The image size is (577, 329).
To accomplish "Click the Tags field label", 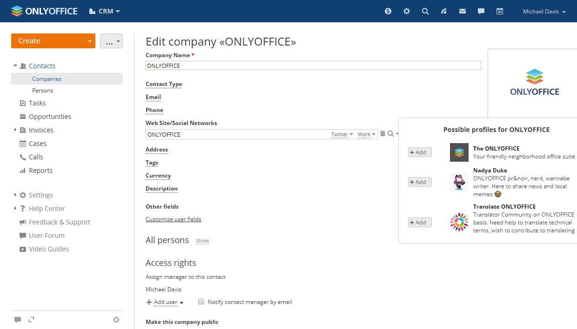I will coord(152,163).
